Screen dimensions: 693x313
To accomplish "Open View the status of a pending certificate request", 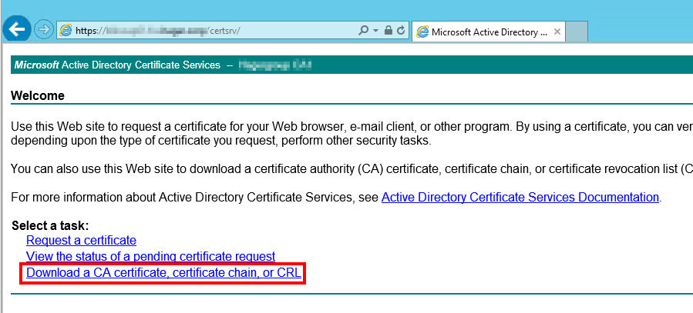I will tap(151, 256).
